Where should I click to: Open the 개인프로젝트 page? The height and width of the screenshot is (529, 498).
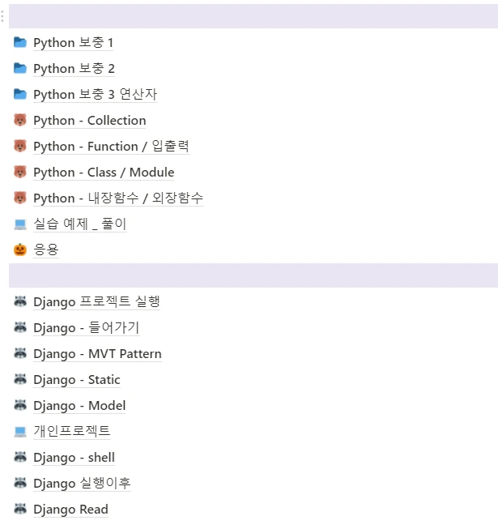click(72, 432)
